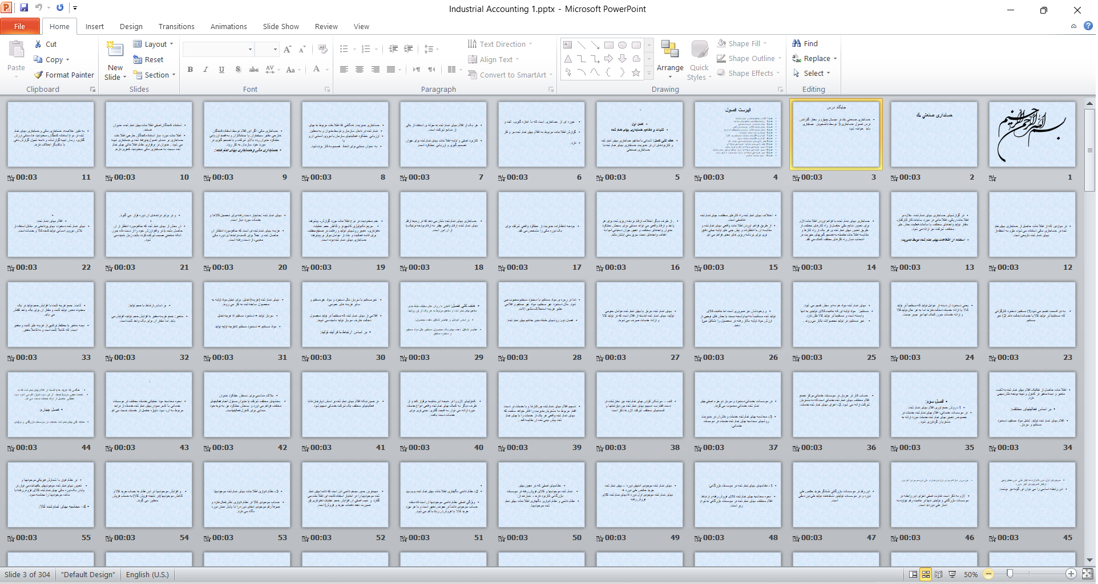
Task: Open the Select dropdown in Editing
Action: [811, 73]
